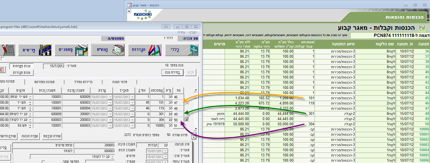Click the ויזה לאומי details cell in מאגר קבוע

(214, 119)
